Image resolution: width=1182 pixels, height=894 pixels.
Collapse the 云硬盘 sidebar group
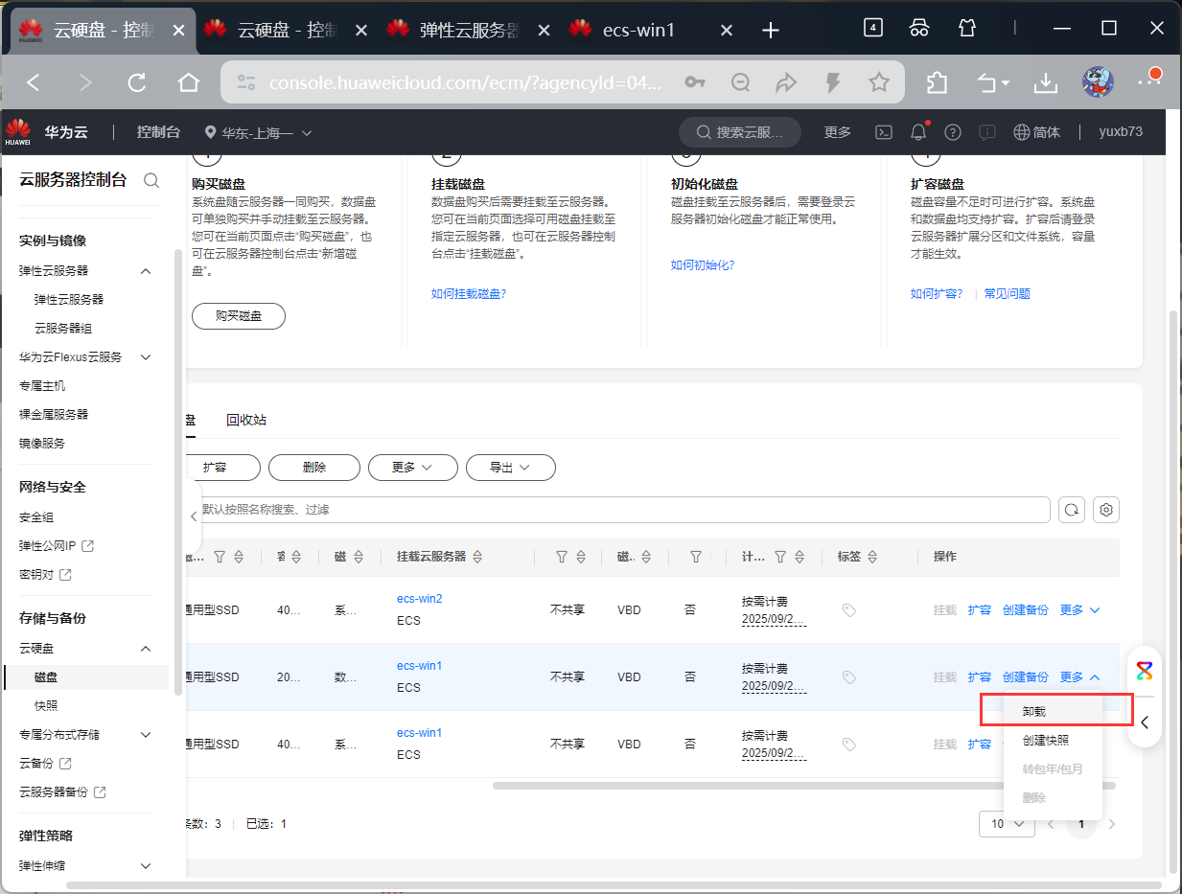pos(146,649)
